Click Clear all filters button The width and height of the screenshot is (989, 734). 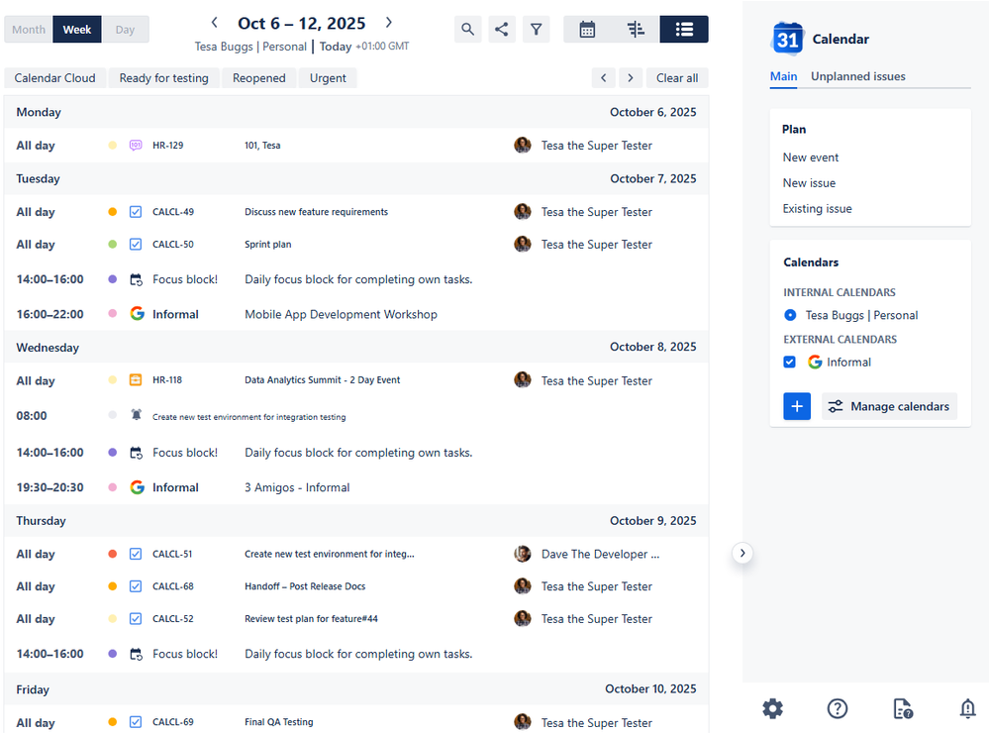[x=677, y=78]
